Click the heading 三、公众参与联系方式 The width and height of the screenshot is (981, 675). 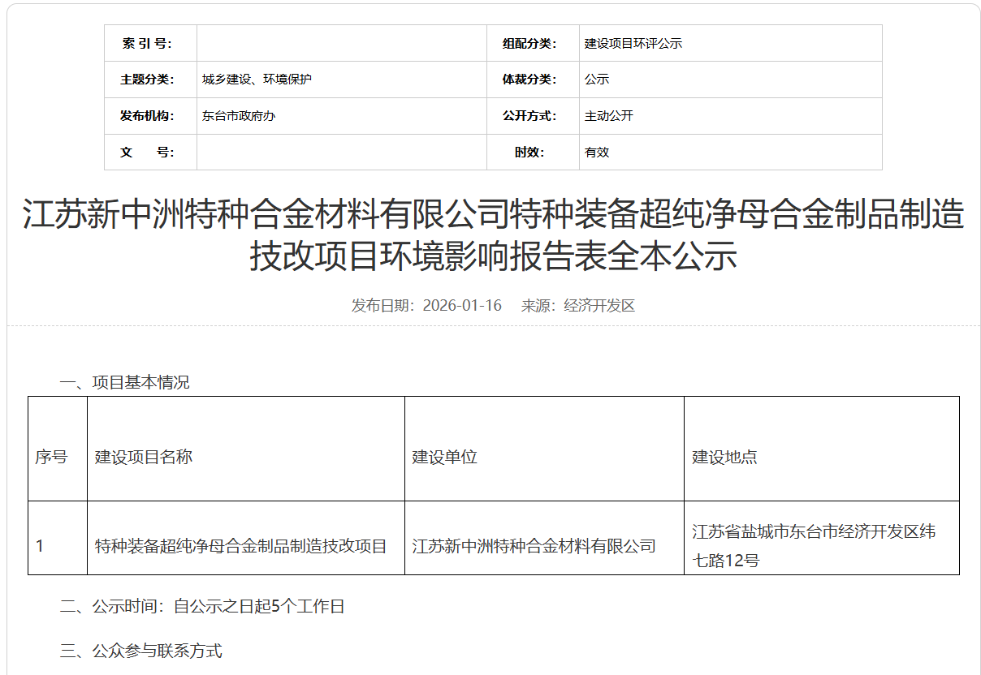coord(140,651)
